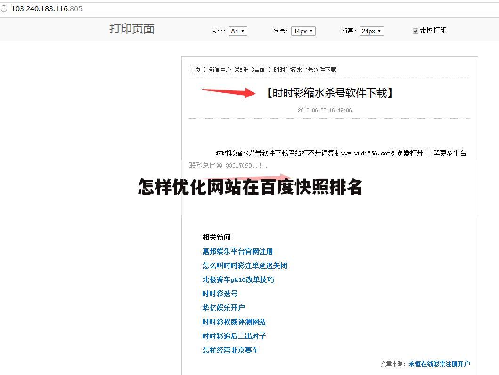Screen dimensions: 499x375
Task: Open the 娱乐 breadcrumb category
Action: (243, 69)
